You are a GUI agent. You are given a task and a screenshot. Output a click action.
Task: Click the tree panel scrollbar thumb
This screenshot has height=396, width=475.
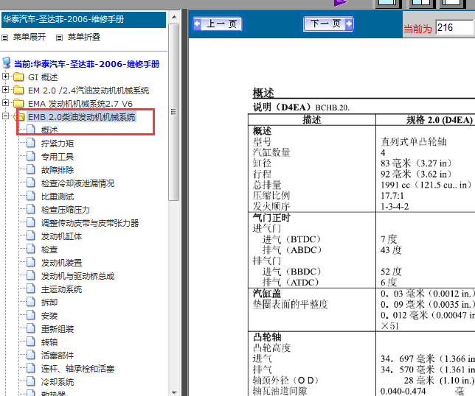click(x=173, y=112)
